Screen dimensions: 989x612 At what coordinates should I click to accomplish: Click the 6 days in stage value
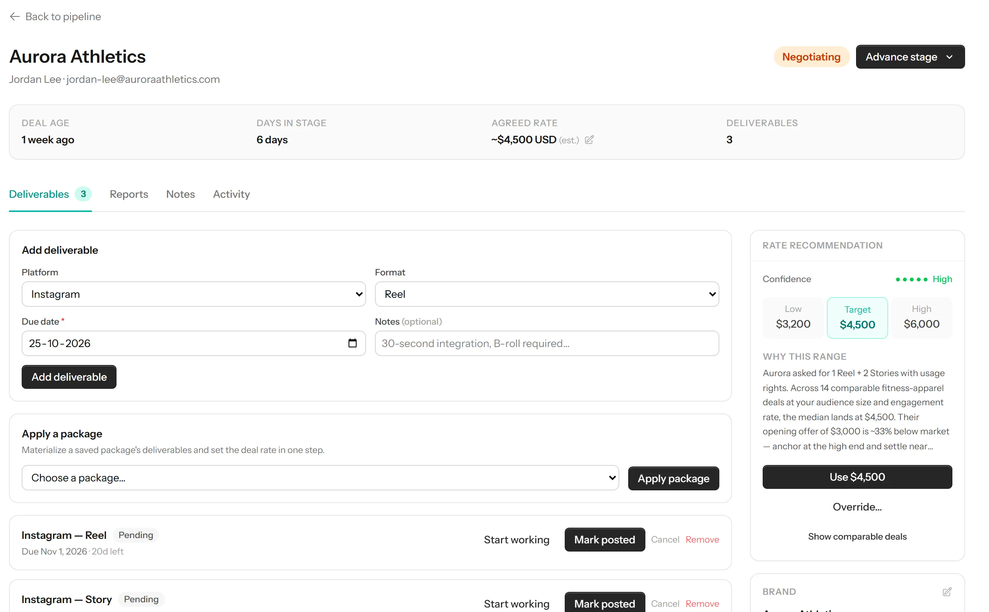272,140
